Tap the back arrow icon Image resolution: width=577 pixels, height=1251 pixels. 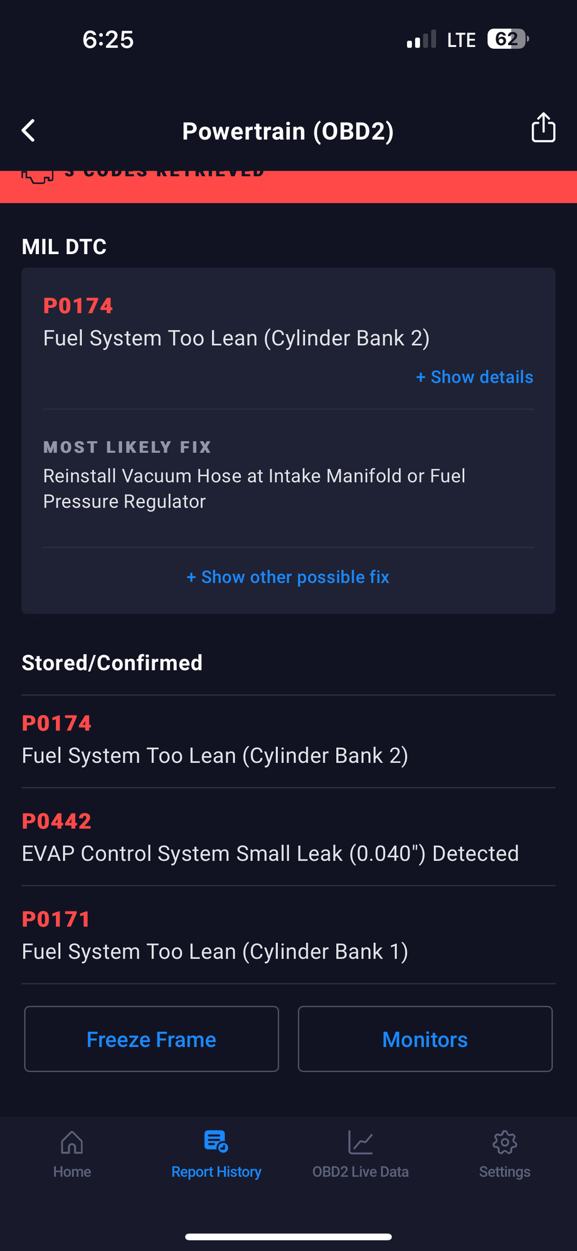click(x=29, y=130)
